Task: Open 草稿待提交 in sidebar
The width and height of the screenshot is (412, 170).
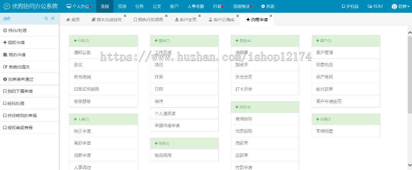Action: (30, 67)
